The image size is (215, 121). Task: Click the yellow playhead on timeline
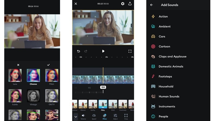(103, 76)
